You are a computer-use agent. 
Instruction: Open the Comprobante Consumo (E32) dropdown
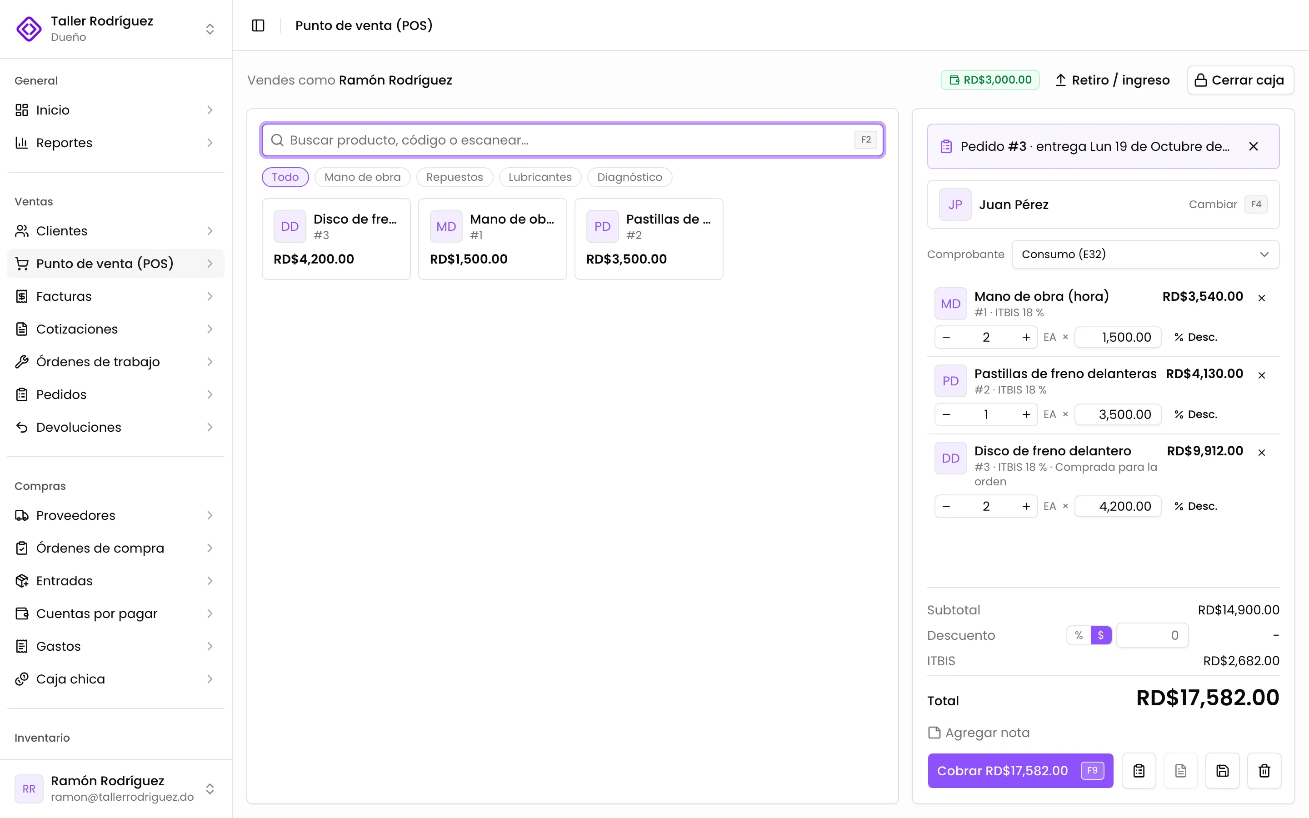1145,254
